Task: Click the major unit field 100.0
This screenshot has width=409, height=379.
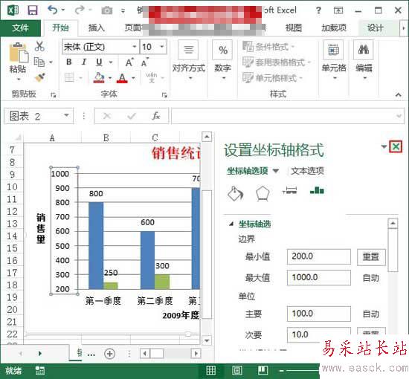Action: [x=319, y=314]
